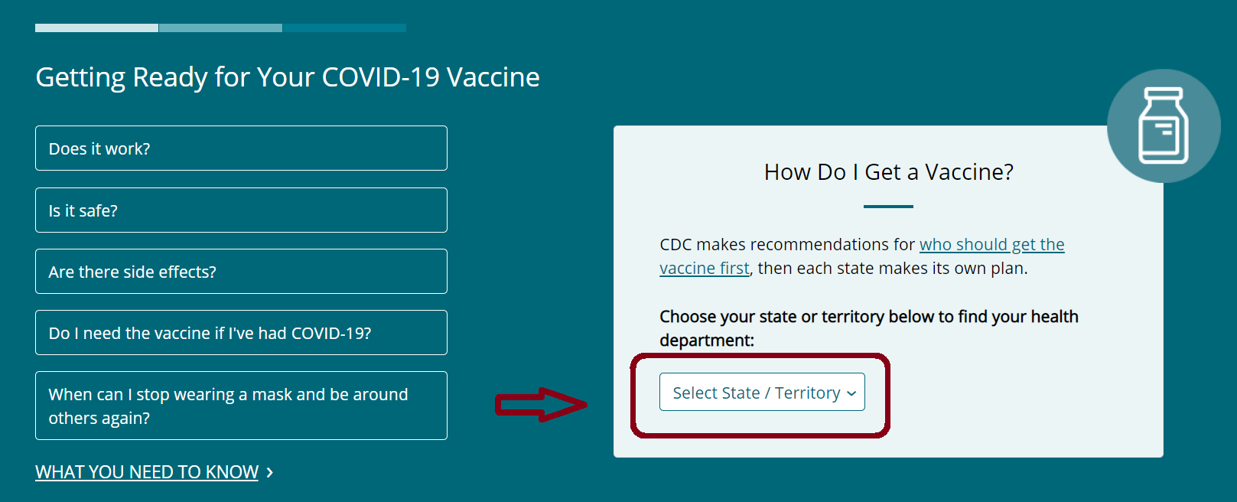Click the 'Choose your state or territory' label
Image resolution: width=1237 pixels, height=502 pixels.
click(868, 328)
